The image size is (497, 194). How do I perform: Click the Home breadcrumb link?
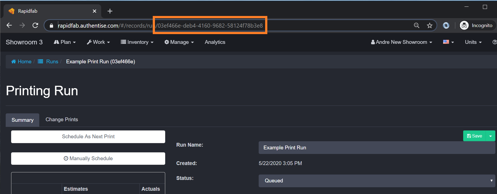pyautogui.click(x=21, y=61)
